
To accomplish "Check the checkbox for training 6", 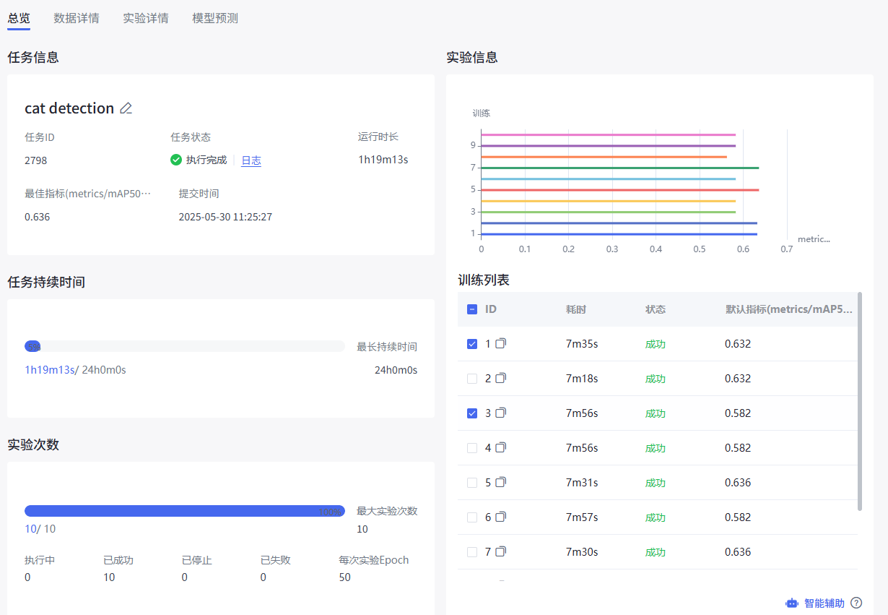I will point(472,517).
